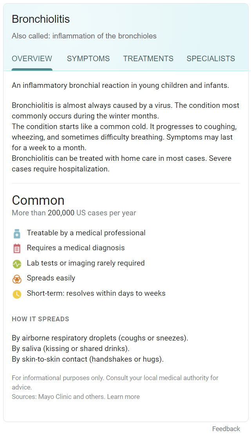Screen dimensions: 251x435
Task: Click the 'Spreads easily' label
Action: [51, 278]
